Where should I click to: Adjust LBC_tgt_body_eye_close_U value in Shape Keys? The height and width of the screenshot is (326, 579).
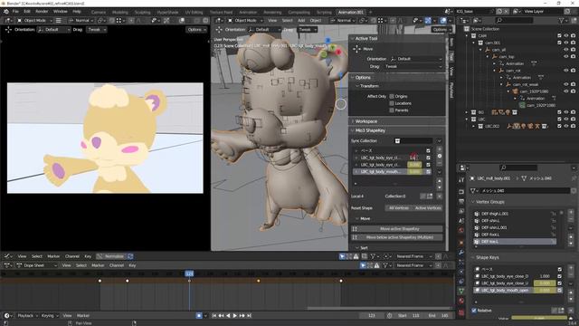click(545, 283)
